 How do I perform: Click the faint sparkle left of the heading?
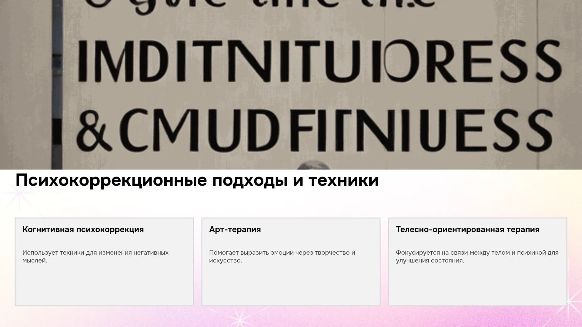[x=20, y=193]
